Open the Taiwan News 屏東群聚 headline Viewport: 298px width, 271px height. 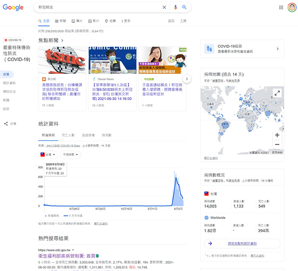pos(112,92)
